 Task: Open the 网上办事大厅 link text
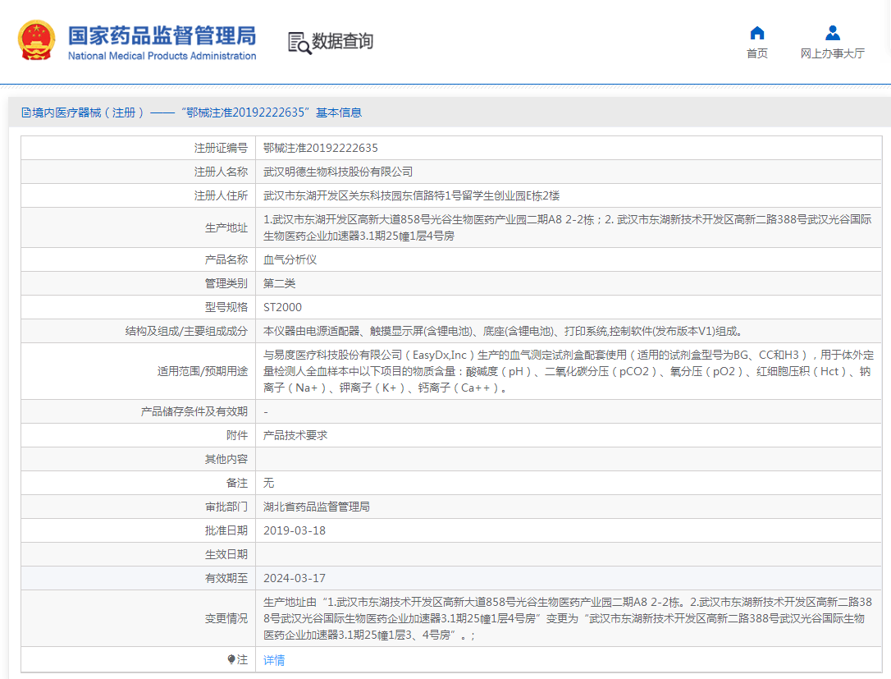pyautogui.click(x=833, y=53)
